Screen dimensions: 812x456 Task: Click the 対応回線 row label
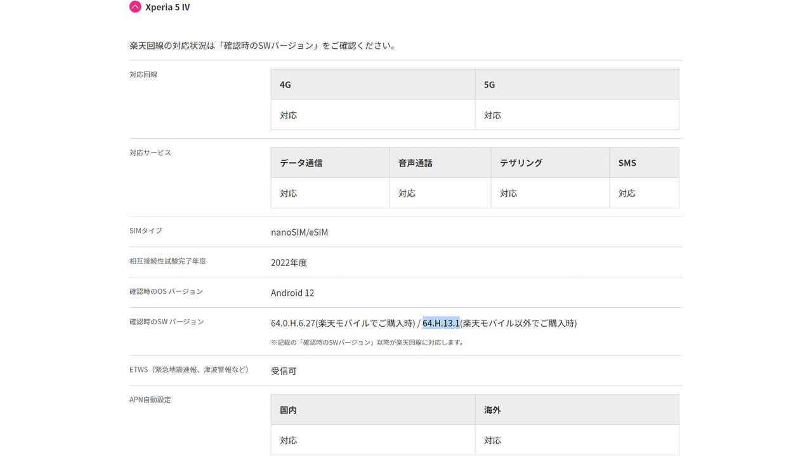click(143, 74)
